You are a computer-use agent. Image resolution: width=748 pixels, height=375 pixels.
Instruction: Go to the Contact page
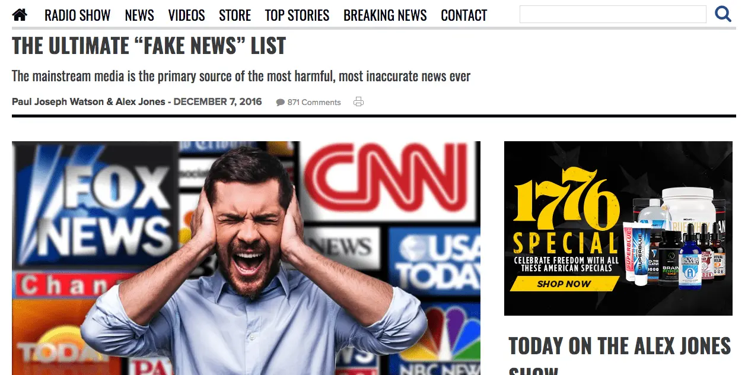[464, 15]
